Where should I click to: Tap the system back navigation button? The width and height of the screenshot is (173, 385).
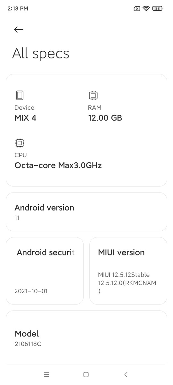(x=126, y=374)
